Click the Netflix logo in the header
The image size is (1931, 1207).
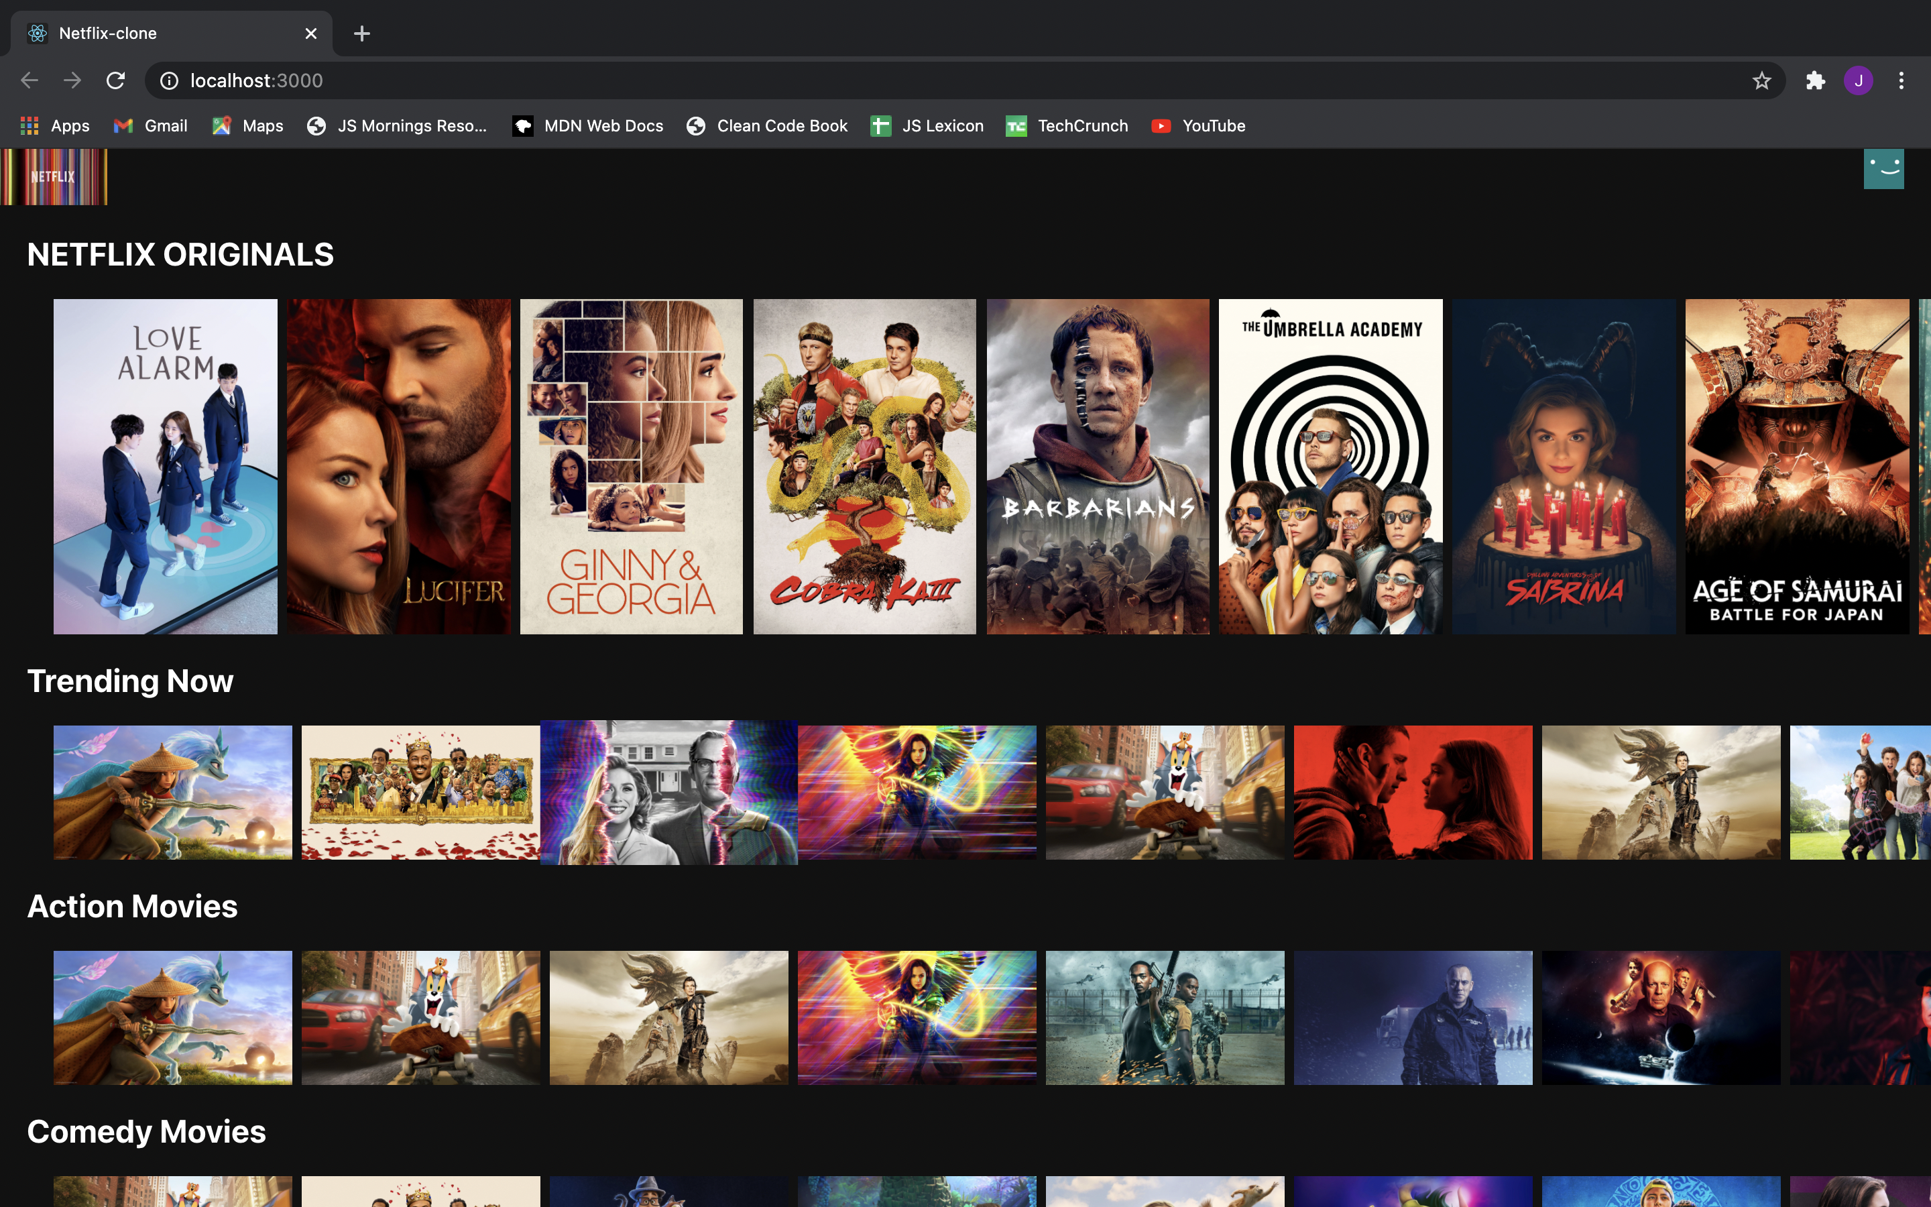click(x=54, y=176)
